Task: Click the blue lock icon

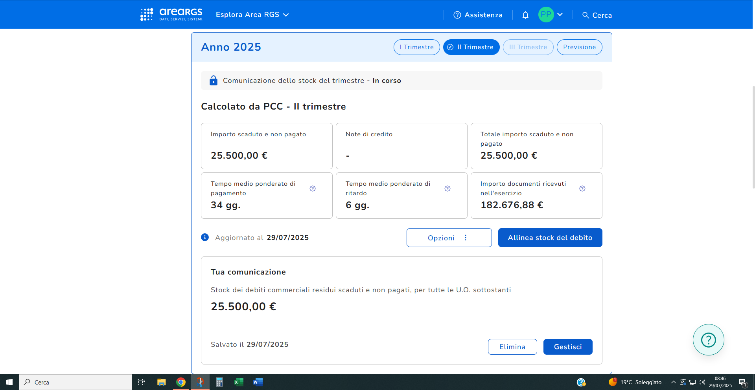Action: pyautogui.click(x=214, y=81)
